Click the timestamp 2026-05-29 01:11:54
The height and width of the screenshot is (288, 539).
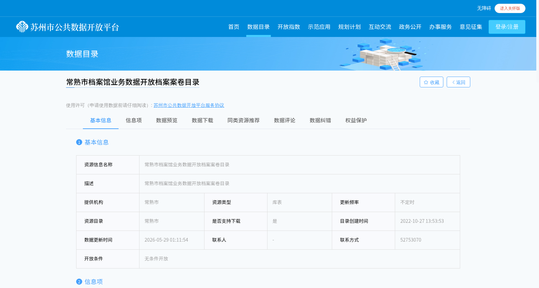(166, 240)
